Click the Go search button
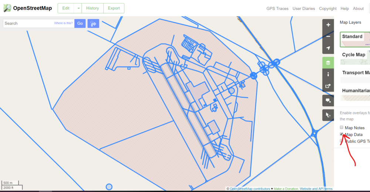This screenshot has height=192, width=370. pos(80,23)
